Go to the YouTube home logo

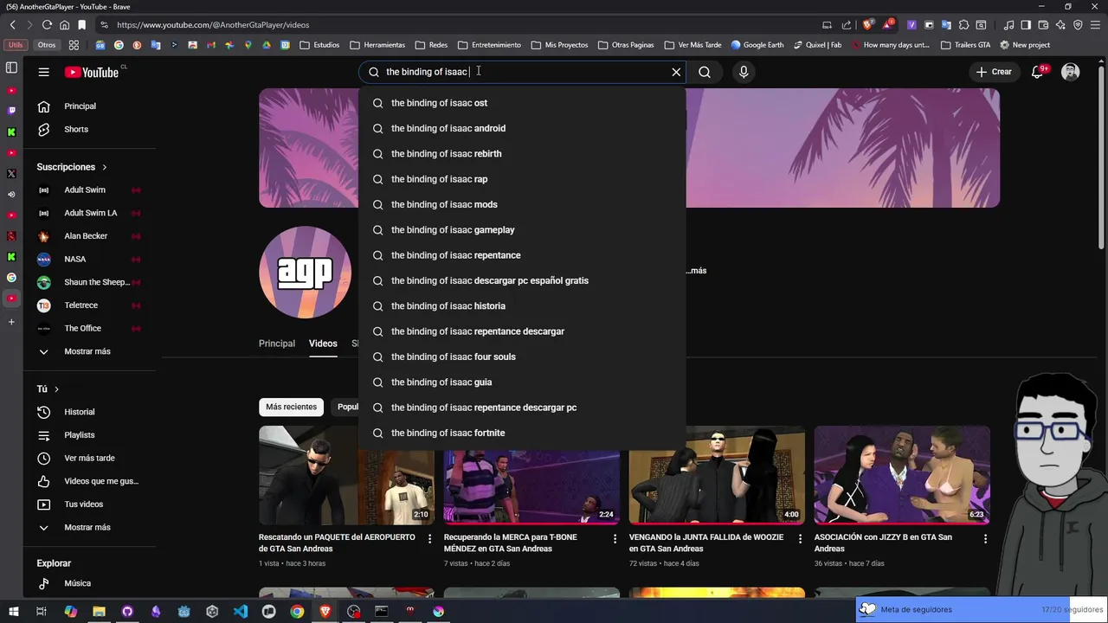[92, 72]
